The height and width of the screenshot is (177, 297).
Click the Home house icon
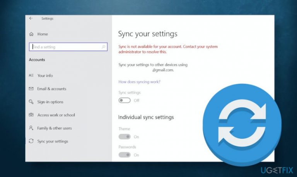31,34
